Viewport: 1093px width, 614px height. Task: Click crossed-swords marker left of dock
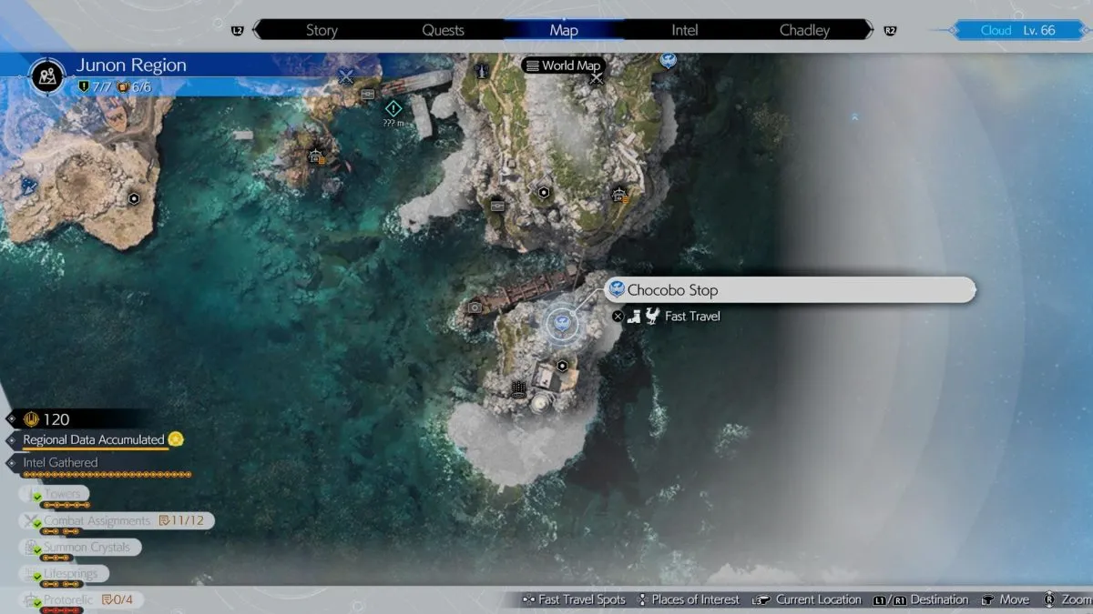tap(345, 76)
